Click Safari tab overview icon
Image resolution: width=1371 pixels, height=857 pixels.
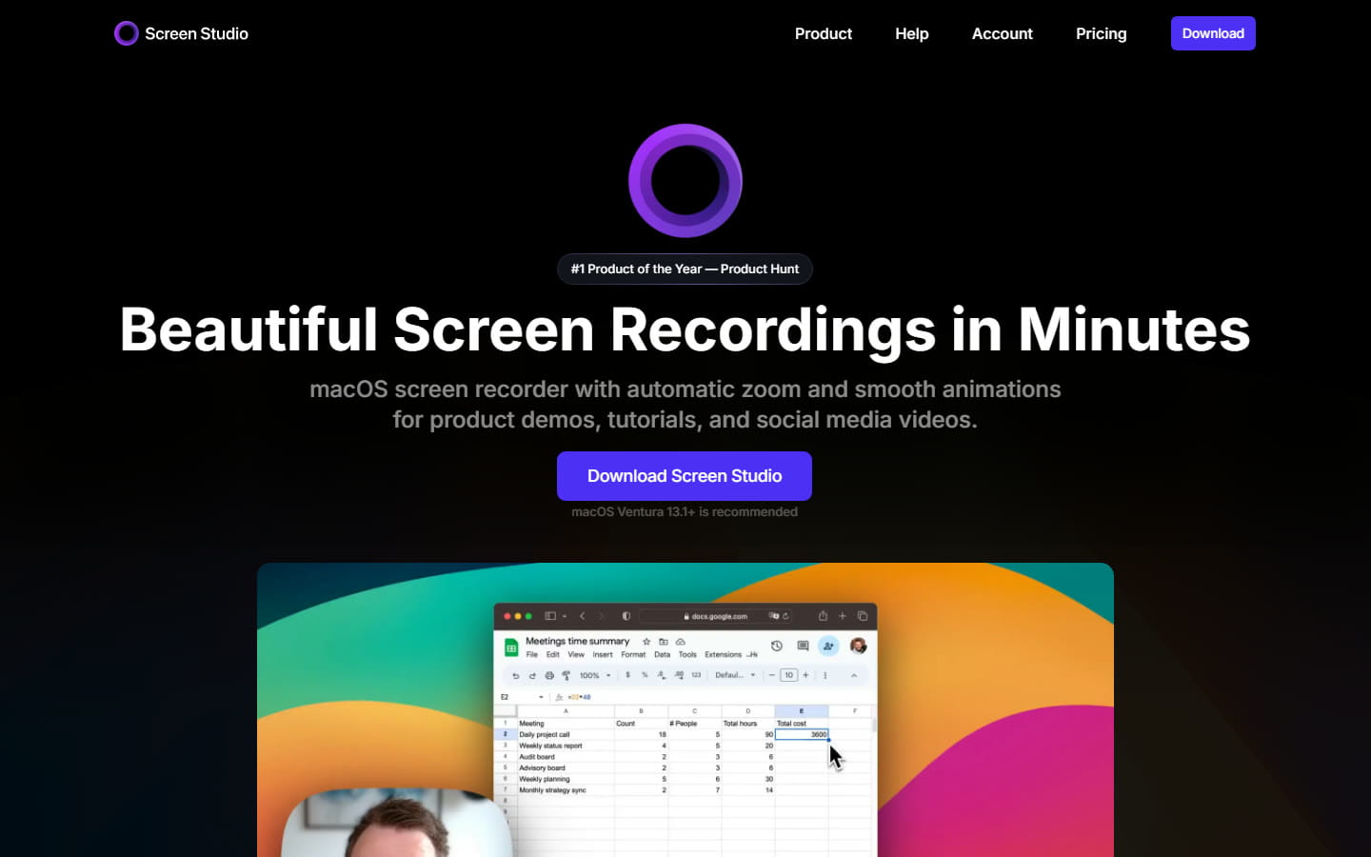tap(863, 616)
